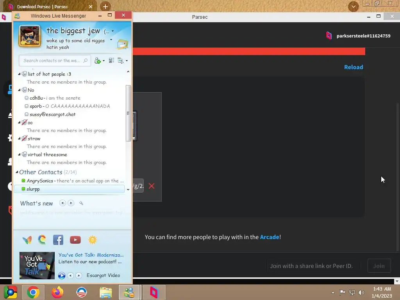Screen dimensions: 400x300
Task: Click the Add a contact icon
Action: (97, 61)
